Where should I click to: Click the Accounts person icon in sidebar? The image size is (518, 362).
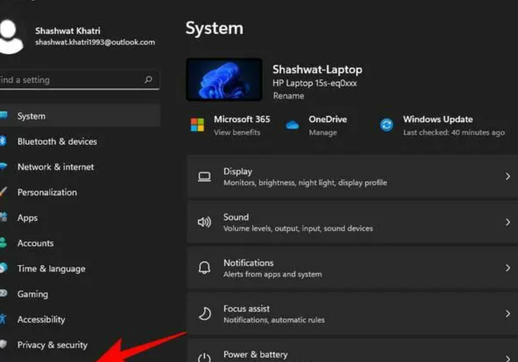tap(3, 243)
